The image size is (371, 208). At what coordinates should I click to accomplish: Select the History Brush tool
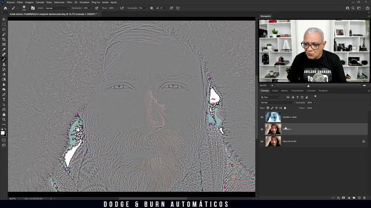pos(4,69)
